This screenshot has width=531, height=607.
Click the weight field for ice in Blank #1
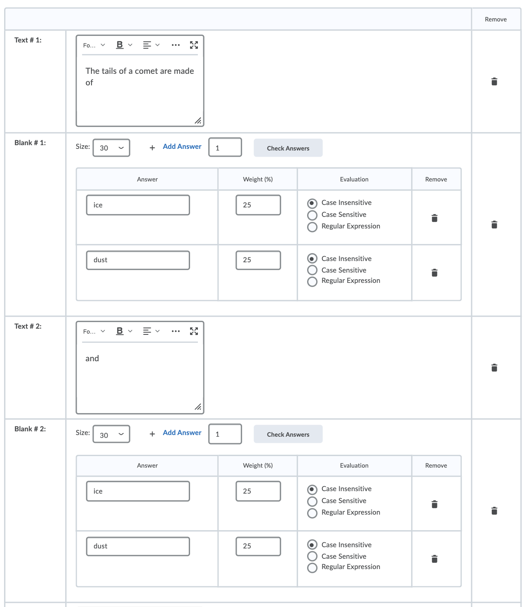(258, 205)
